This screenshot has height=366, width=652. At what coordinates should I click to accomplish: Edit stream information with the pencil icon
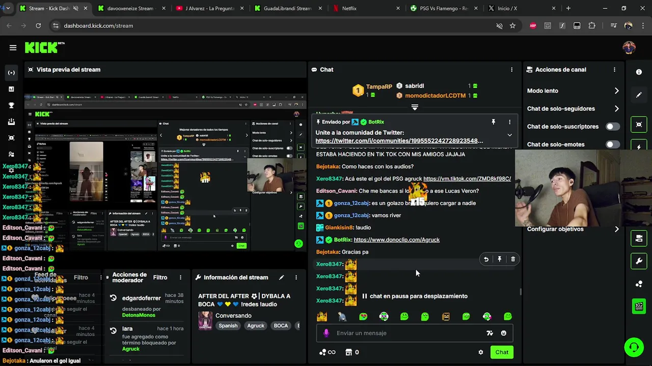[x=281, y=278]
